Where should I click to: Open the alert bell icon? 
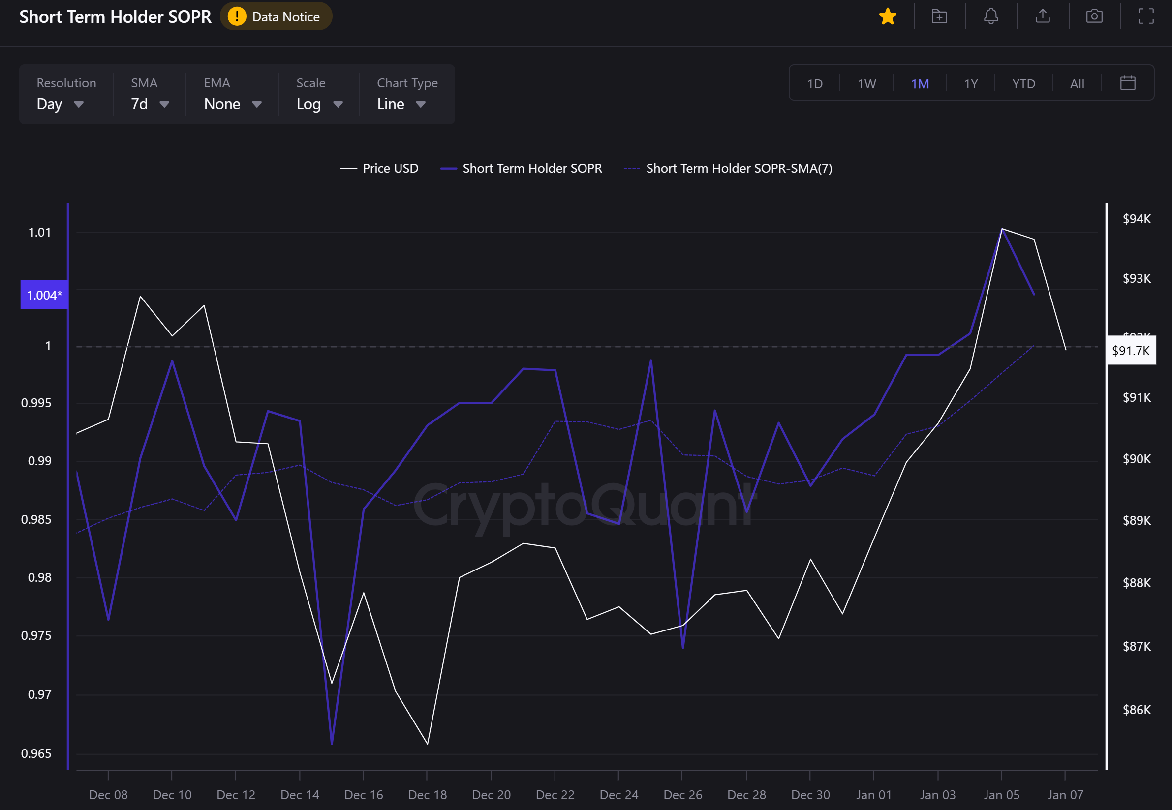[x=991, y=17]
